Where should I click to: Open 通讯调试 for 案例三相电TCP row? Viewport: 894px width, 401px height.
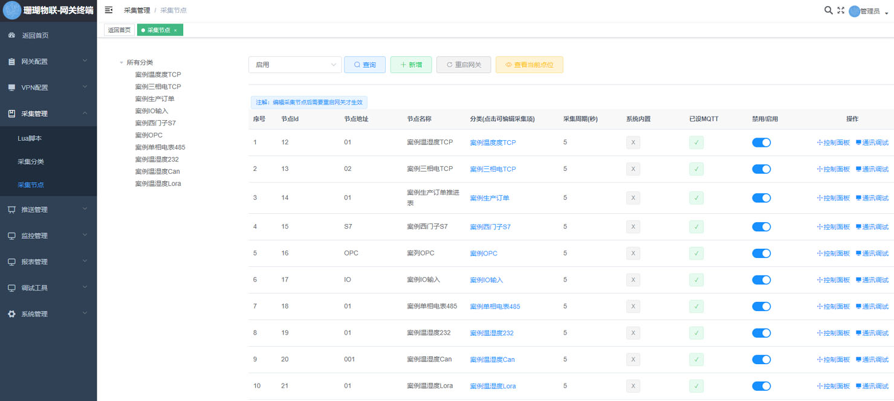[x=872, y=169]
